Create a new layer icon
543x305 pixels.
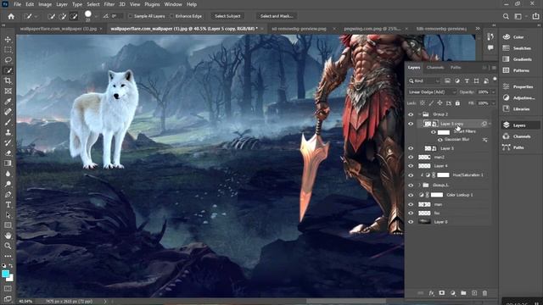tap(474, 293)
